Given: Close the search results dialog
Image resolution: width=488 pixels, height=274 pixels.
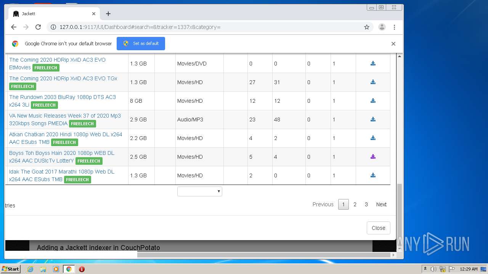Looking at the screenshot, I should pos(379,228).
